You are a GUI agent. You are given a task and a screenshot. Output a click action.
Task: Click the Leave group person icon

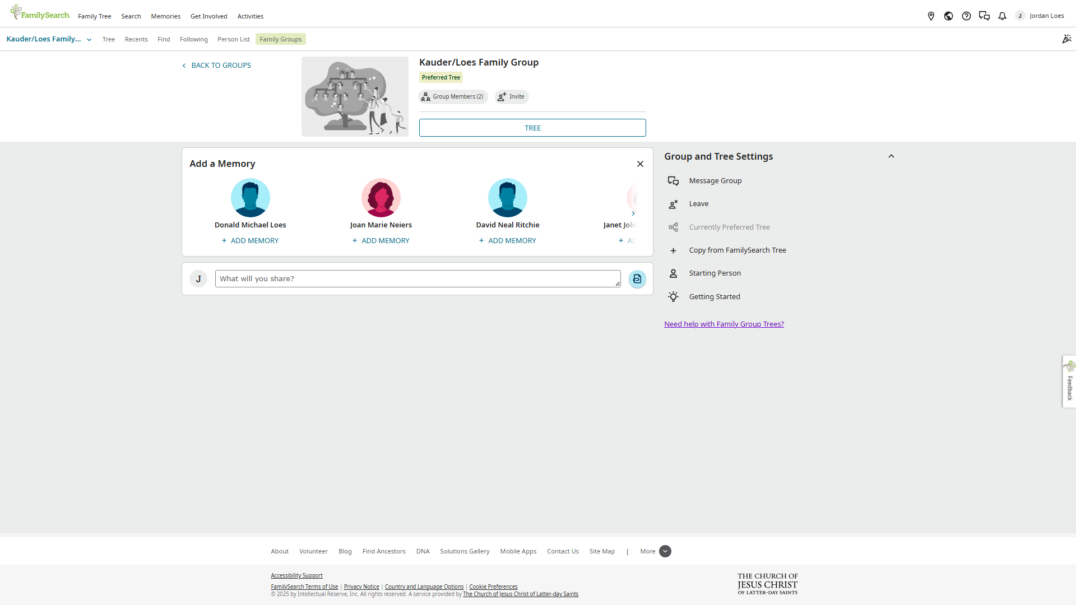[x=673, y=204]
